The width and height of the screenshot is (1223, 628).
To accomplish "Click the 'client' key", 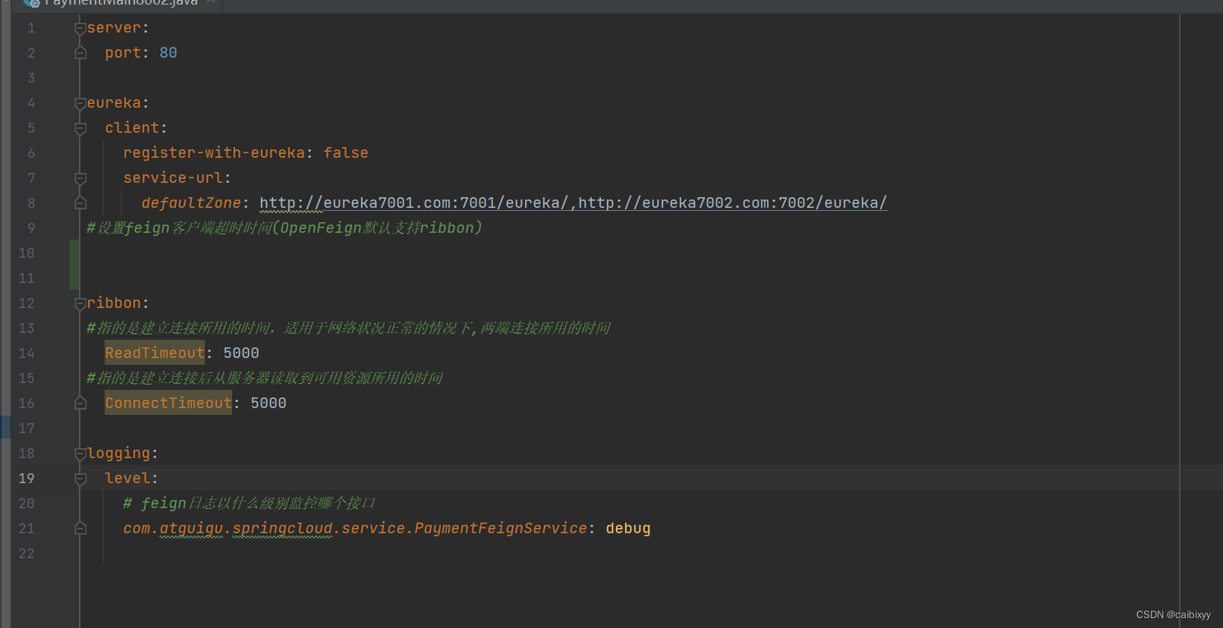I will pos(132,128).
